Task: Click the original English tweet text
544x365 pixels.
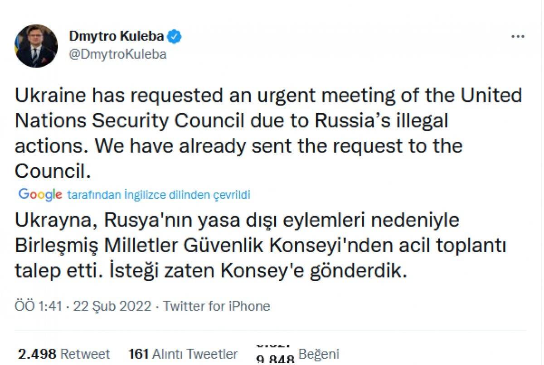Action: coord(267,134)
